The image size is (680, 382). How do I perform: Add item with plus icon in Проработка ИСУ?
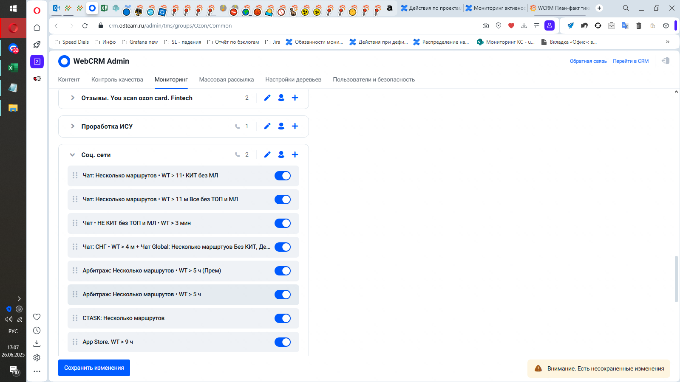click(295, 126)
